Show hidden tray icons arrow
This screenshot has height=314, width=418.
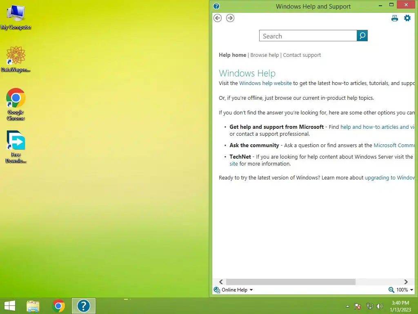point(347,306)
